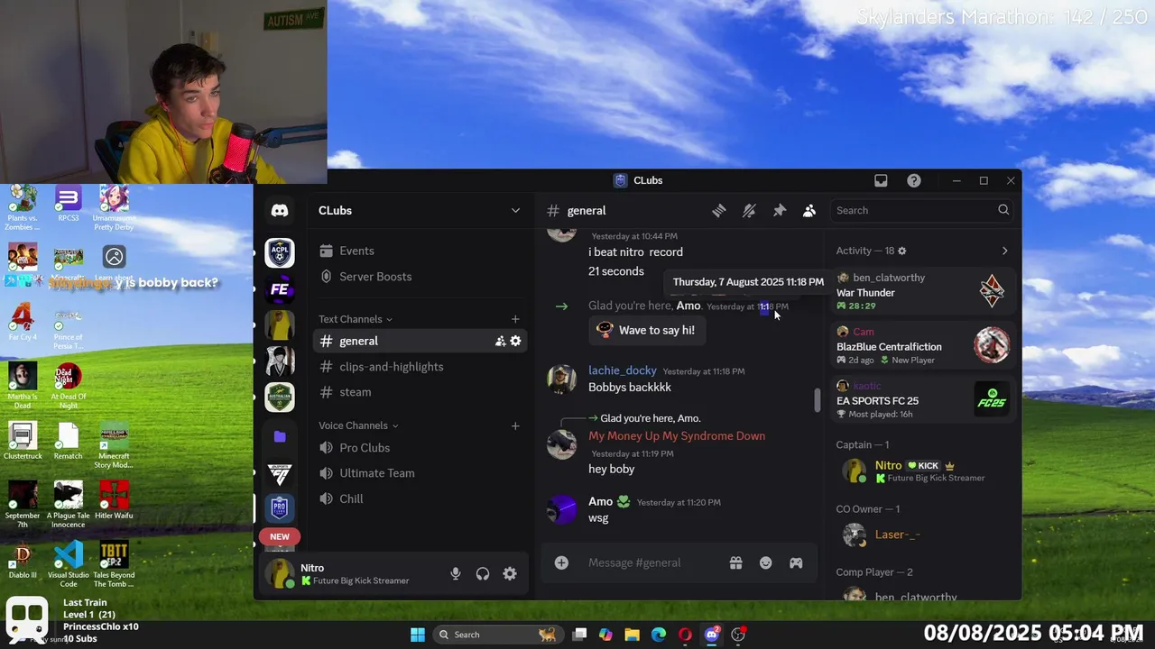Open the emoji picker icon
The width and height of the screenshot is (1155, 649).
[x=766, y=562]
